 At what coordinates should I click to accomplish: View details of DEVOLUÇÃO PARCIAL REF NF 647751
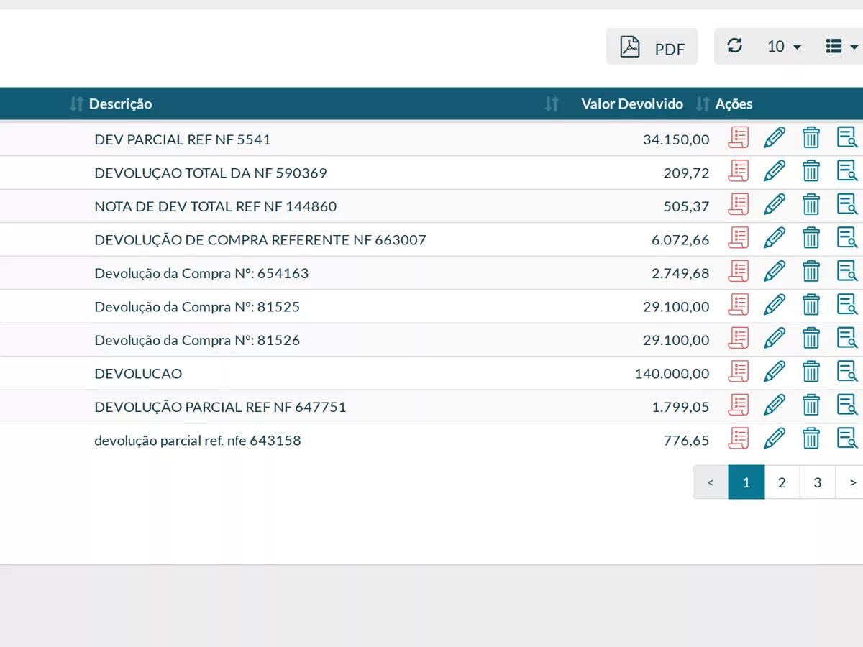[x=847, y=405]
